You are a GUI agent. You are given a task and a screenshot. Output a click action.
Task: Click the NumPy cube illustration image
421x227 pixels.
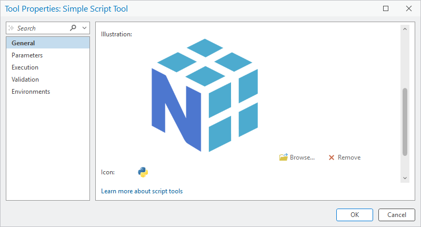coord(205,95)
